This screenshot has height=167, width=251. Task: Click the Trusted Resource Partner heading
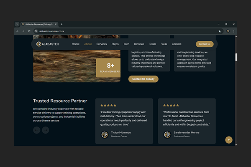(60, 101)
